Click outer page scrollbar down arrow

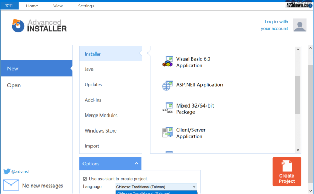pos(311,191)
